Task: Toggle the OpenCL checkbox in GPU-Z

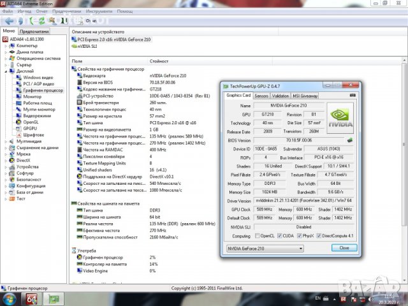Action: coord(258,236)
